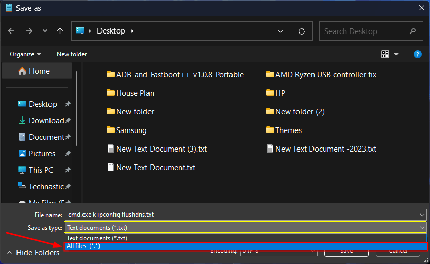Open recent locations chevron beside forward arrow
This screenshot has height=264, width=430.
point(45,31)
